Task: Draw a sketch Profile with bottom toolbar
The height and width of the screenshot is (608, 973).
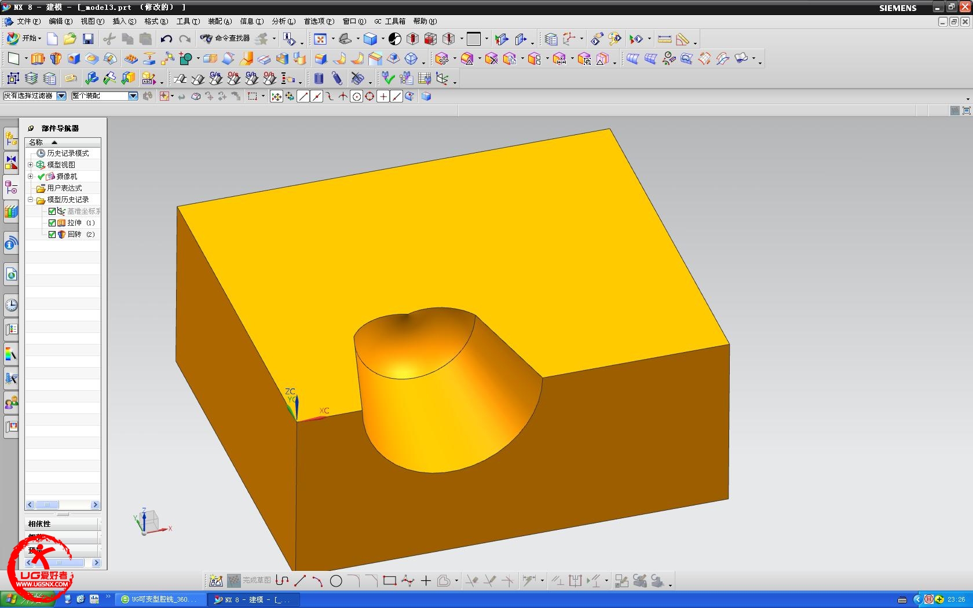Action: coord(282,580)
